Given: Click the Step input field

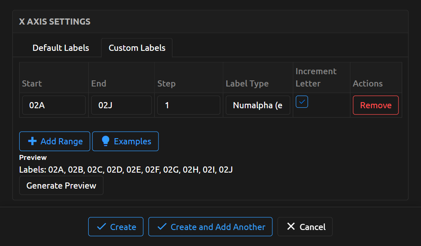Looking at the screenshot, I should click(x=189, y=105).
